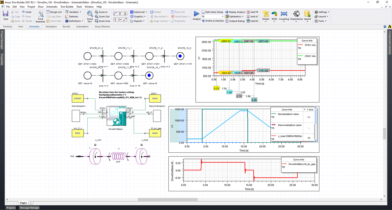Add DC analysis setup
The height and width of the screenshot is (210, 392).
coord(252,21)
